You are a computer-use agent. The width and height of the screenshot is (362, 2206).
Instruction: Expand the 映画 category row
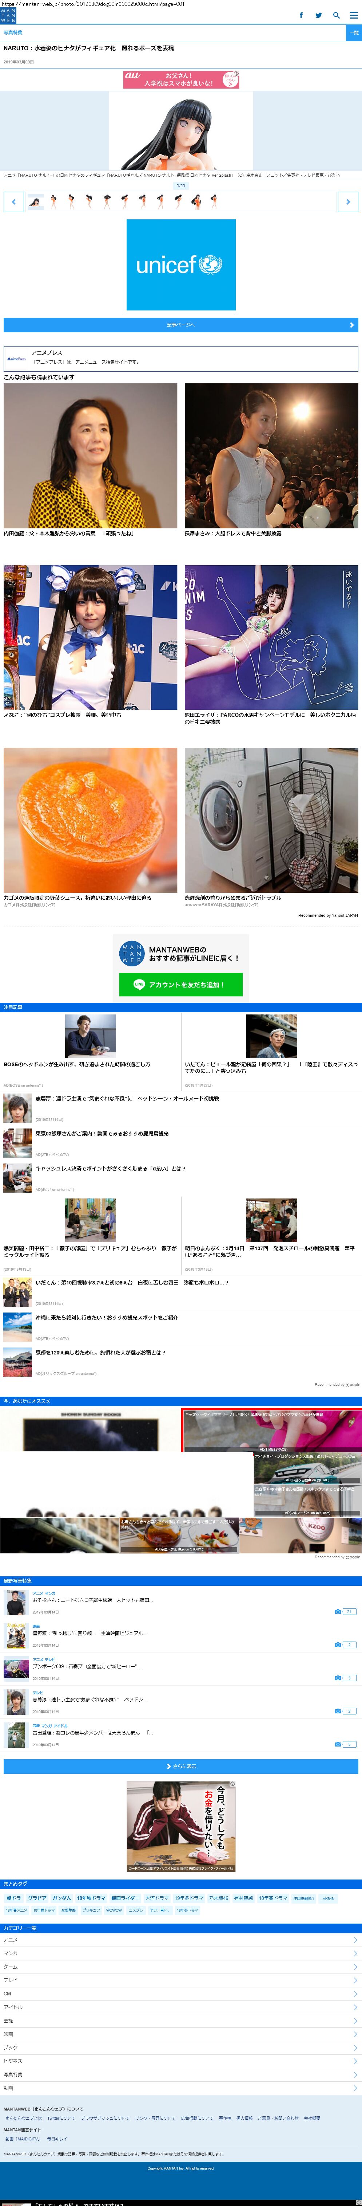point(180,2034)
